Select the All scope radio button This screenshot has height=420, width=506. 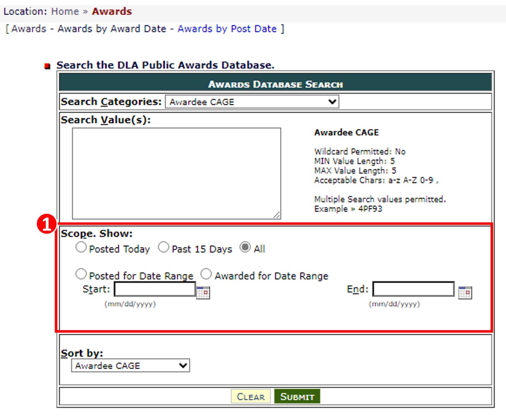point(245,248)
